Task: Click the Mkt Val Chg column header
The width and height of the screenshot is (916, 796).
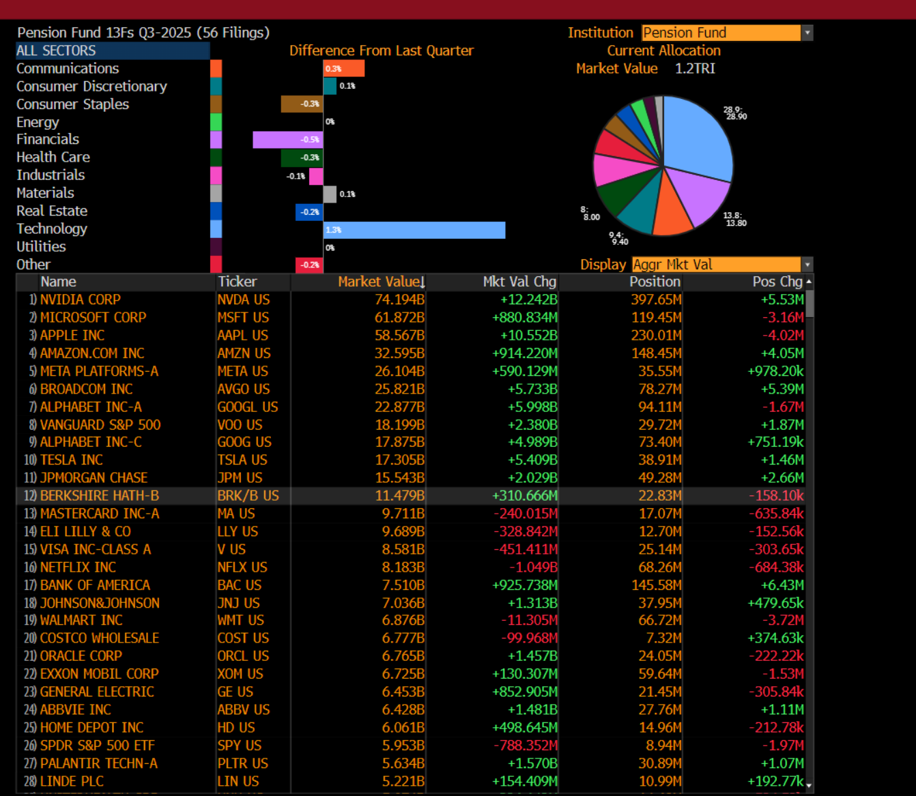Action: (x=519, y=282)
